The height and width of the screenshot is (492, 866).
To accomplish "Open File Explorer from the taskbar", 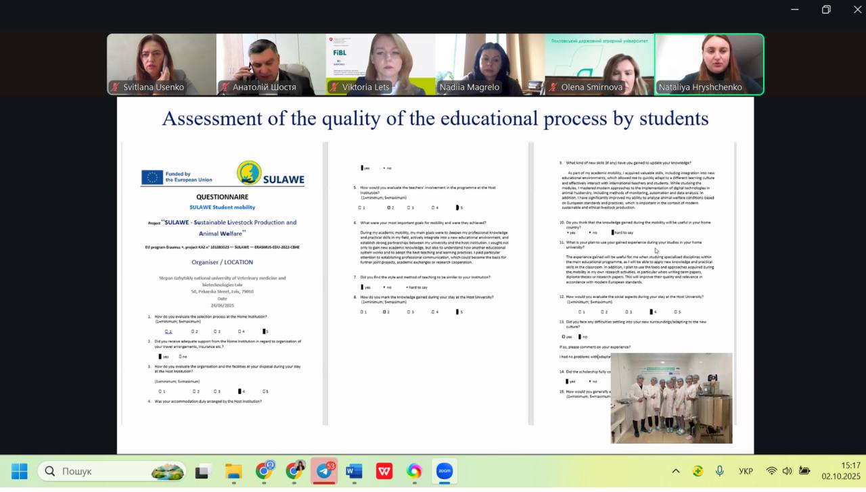I will (233, 471).
